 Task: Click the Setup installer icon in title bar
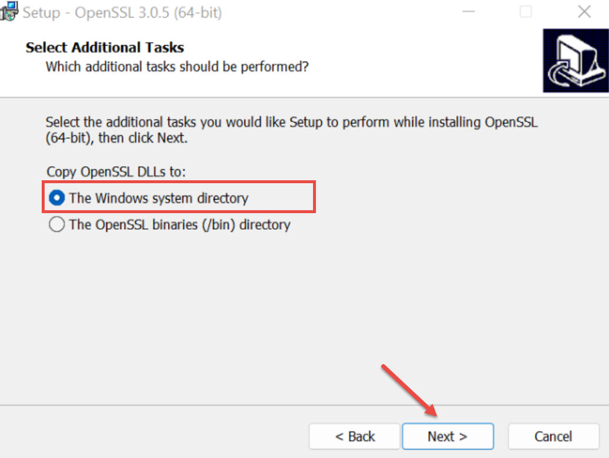click(8, 11)
